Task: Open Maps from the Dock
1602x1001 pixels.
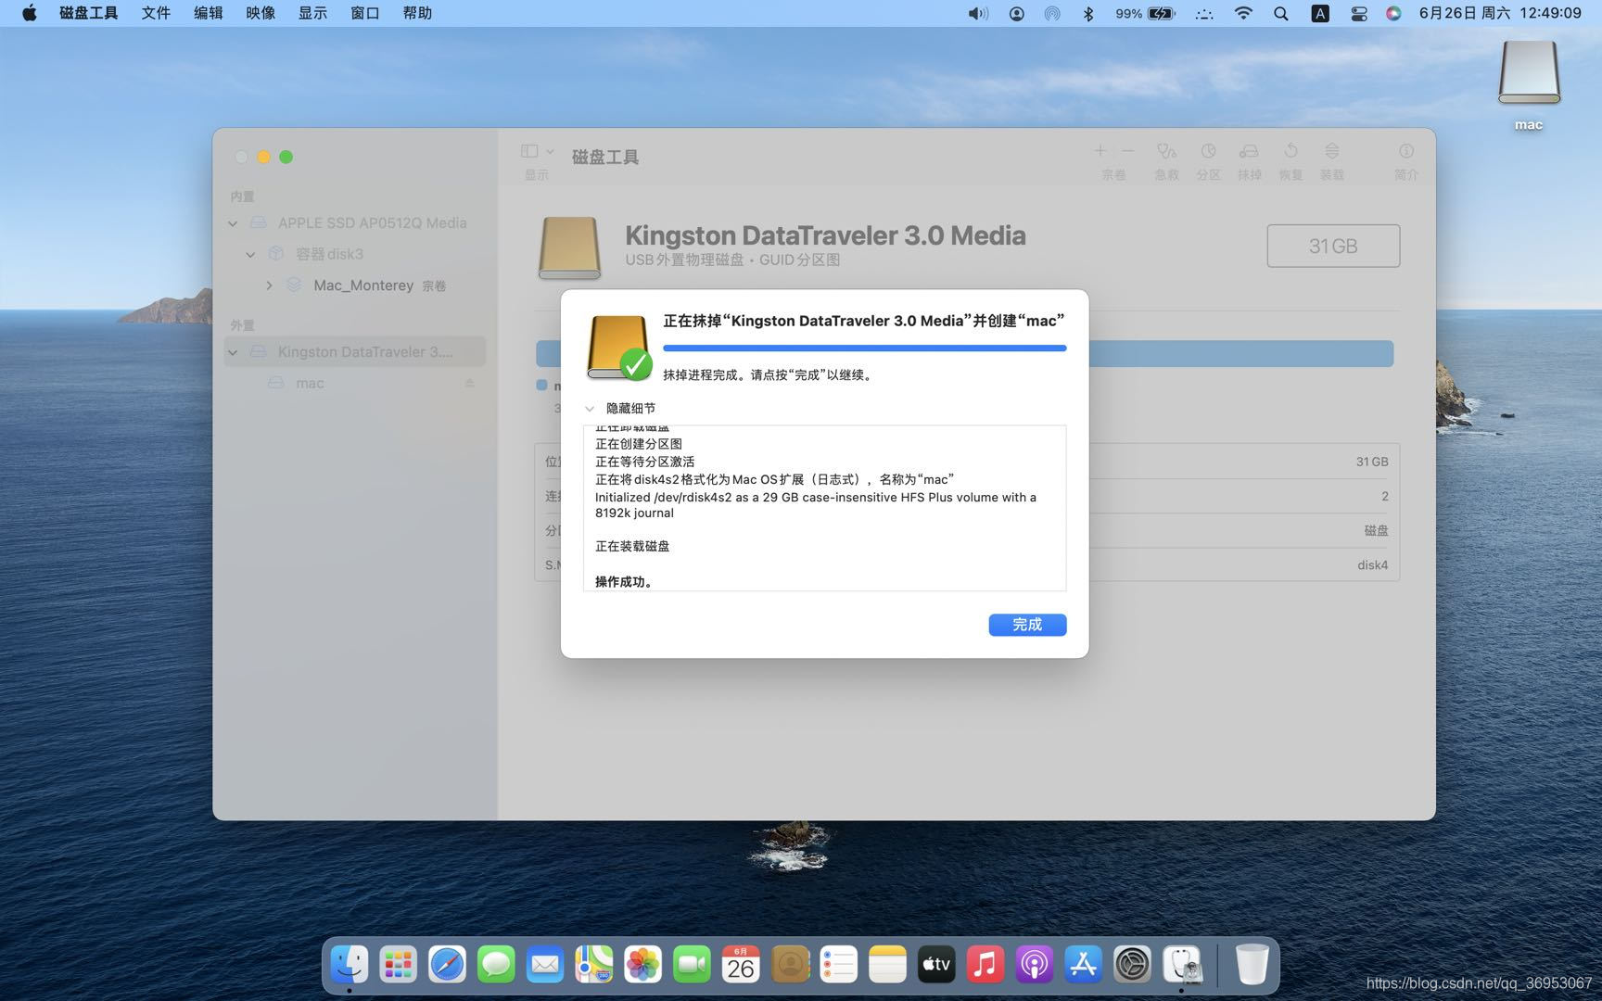Action: click(x=594, y=965)
